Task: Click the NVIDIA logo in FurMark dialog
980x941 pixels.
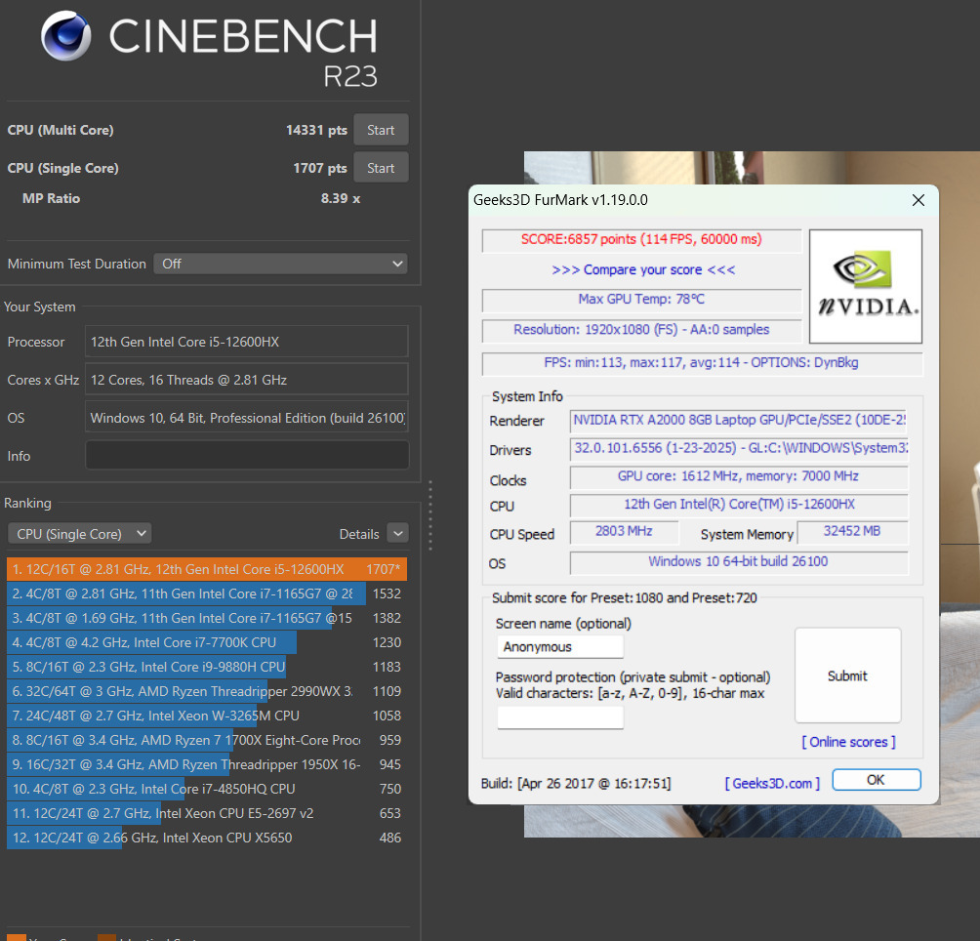Action: coord(866,286)
